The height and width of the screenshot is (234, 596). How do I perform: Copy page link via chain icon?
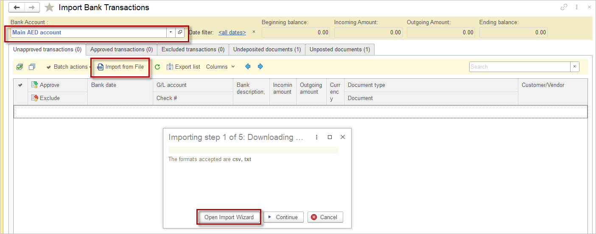564,7
